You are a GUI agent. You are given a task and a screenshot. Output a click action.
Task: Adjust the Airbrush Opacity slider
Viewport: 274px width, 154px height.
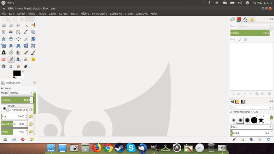pos(16,100)
